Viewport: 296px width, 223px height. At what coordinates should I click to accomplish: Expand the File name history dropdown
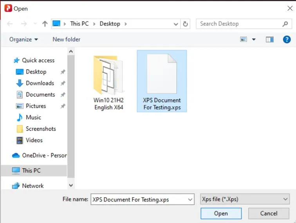(190, 200)
